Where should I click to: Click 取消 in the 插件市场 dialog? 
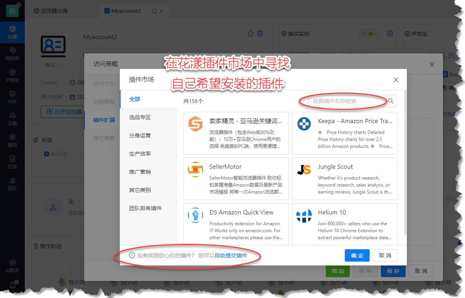pos(385,256)
